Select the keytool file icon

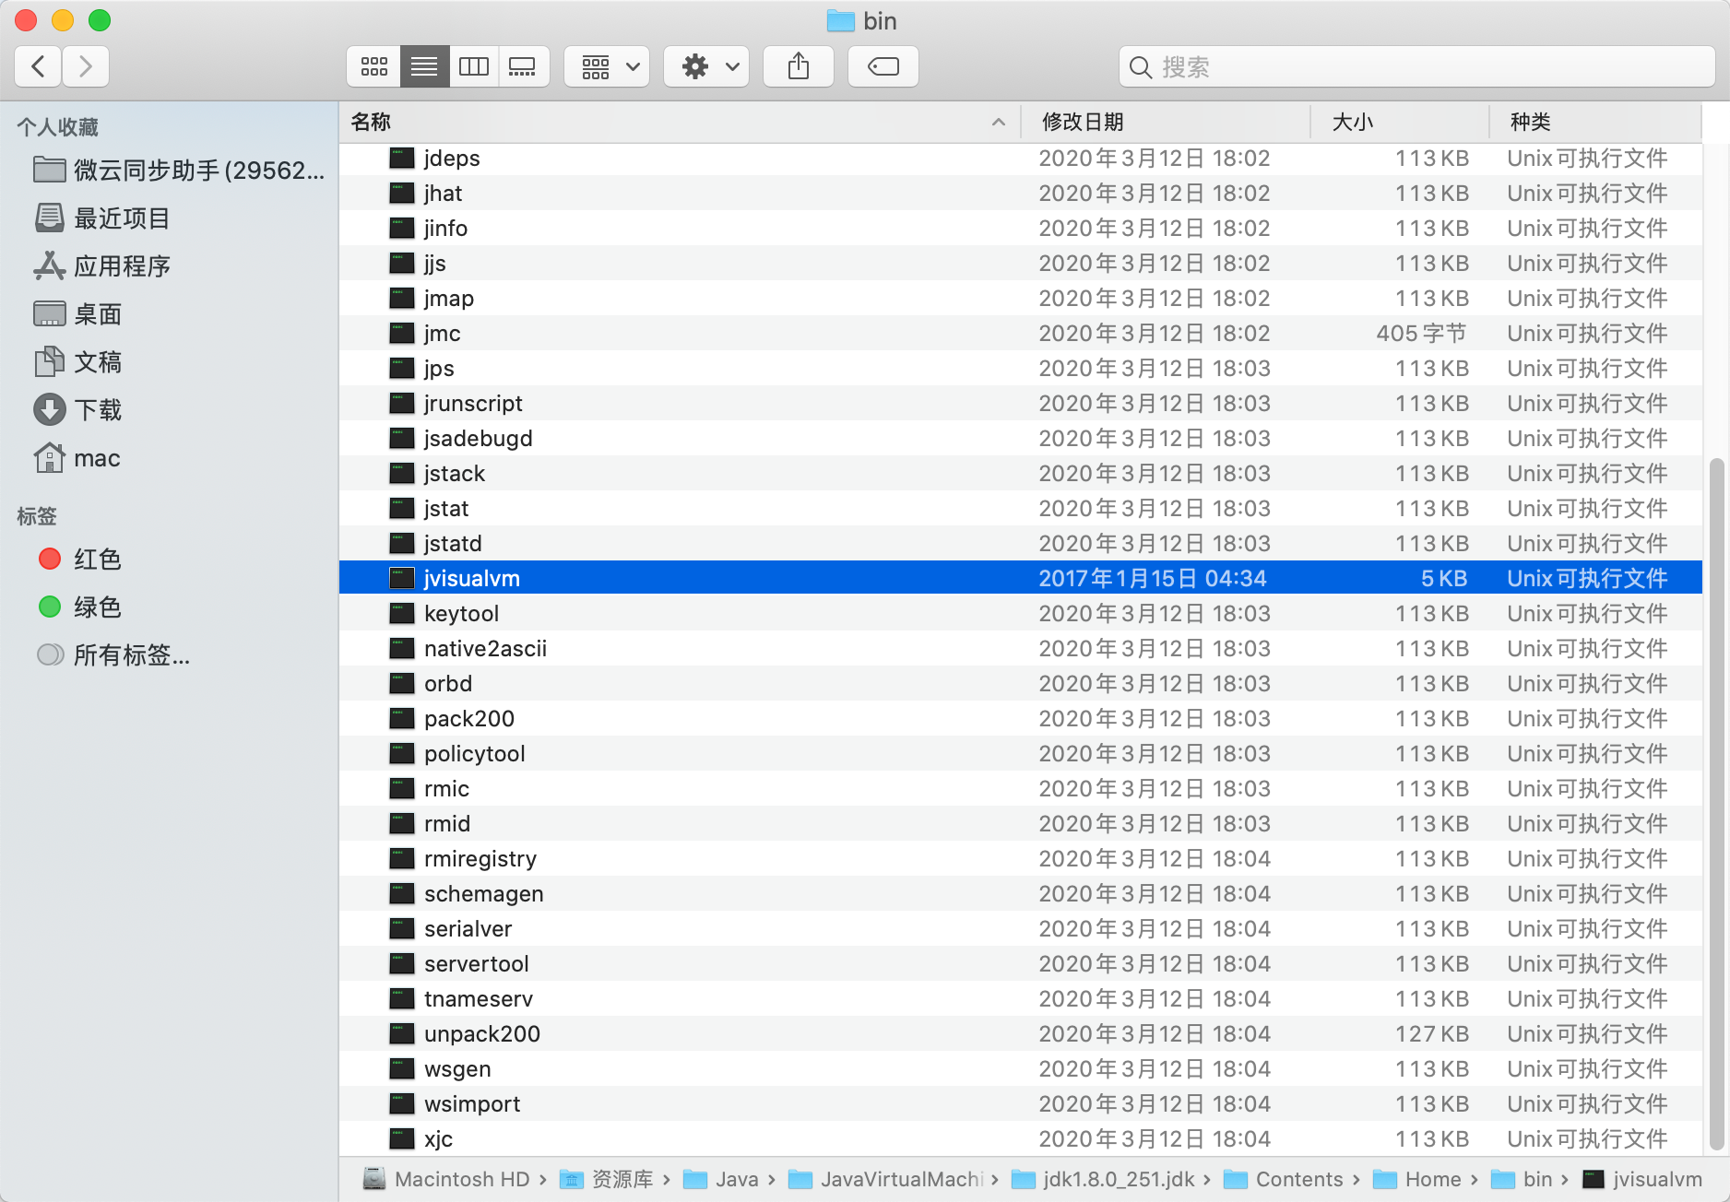pos(401,614)
